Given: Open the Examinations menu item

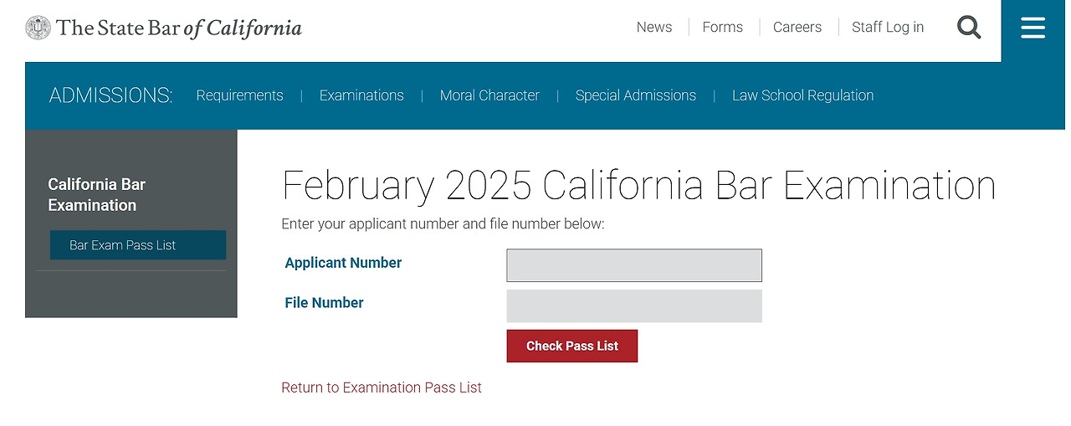Looking at the screenshot, I should pos(361,95).
